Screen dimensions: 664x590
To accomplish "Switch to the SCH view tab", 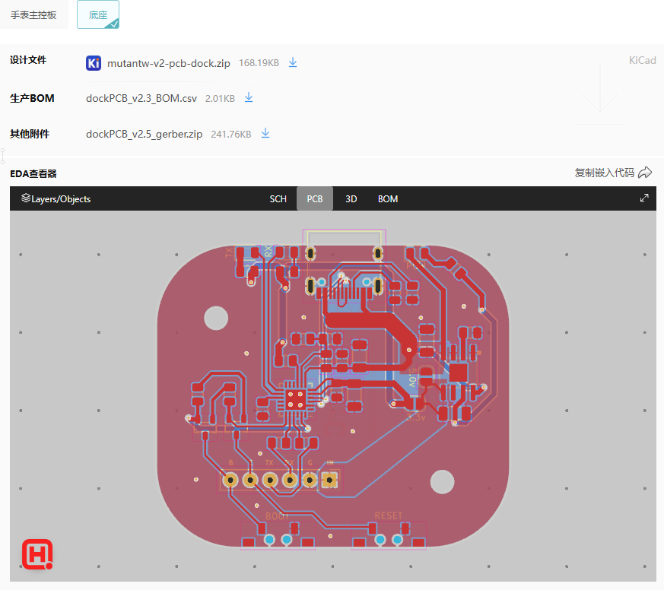I will click(x=278, y=199).
